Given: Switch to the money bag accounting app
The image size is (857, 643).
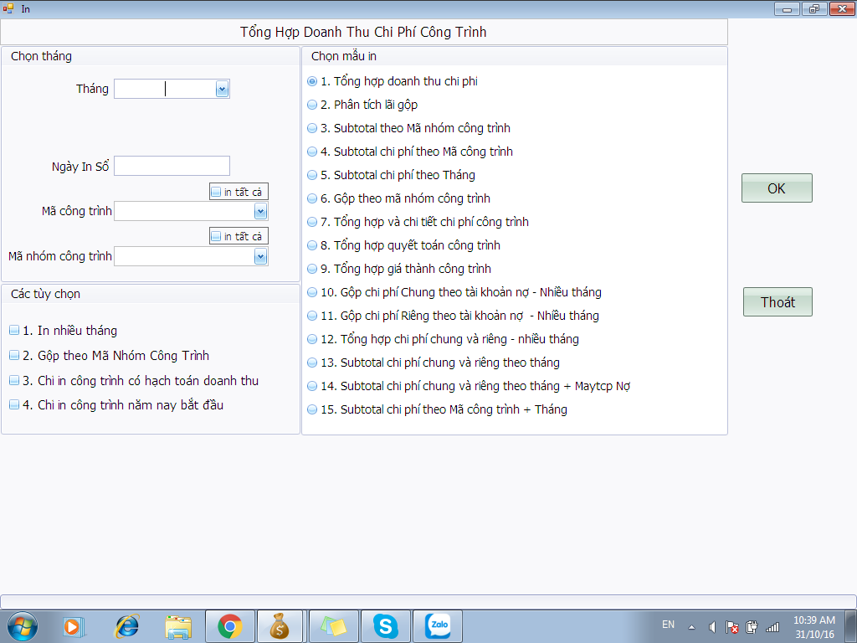Looking at the screenshot, I should 280,626.
